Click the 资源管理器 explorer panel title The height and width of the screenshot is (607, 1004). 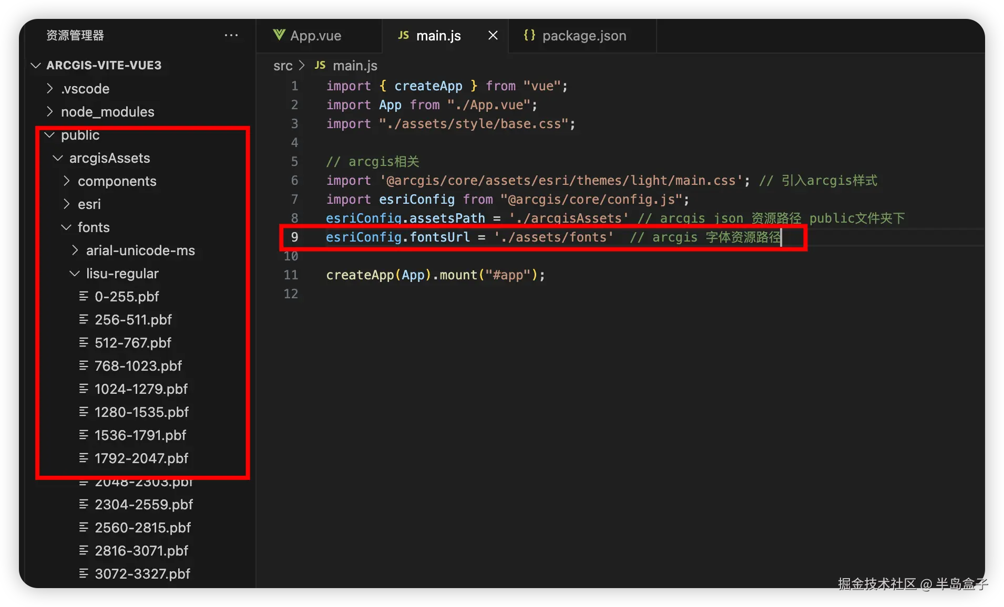click(x=75, y=35)
